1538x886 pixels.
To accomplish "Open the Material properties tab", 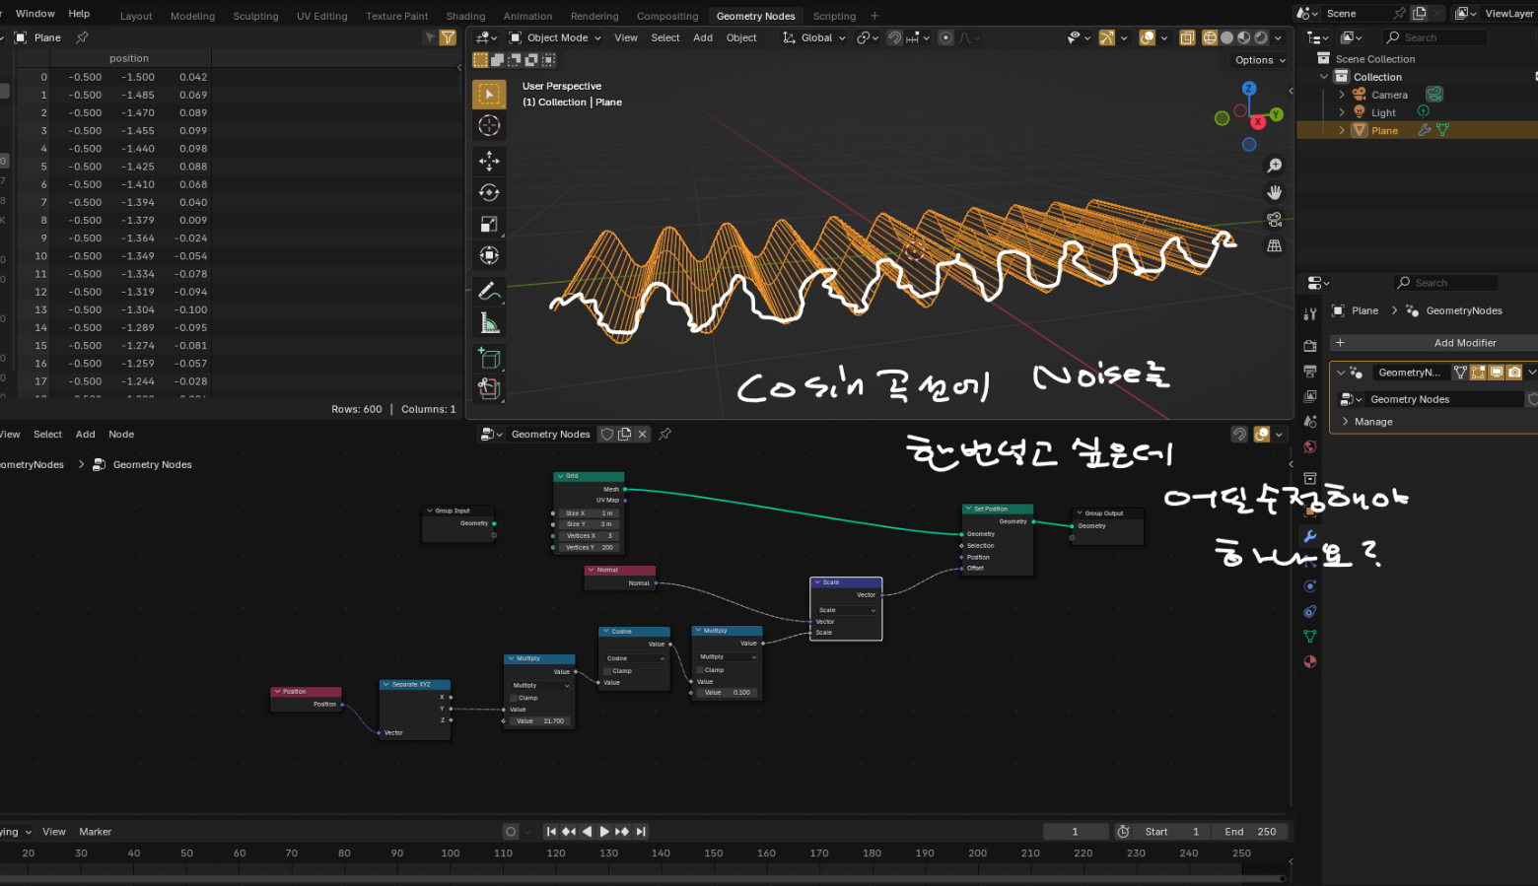I will [1310, 661].
